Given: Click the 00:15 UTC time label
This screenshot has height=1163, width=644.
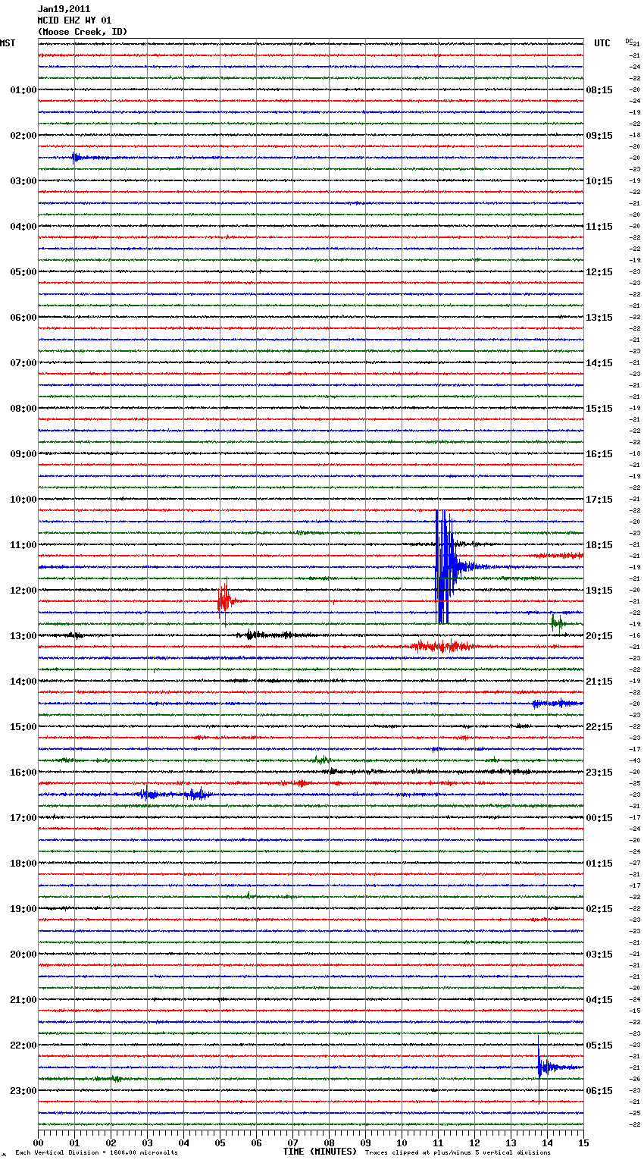Looking at the screenshot, I should 599,818.
